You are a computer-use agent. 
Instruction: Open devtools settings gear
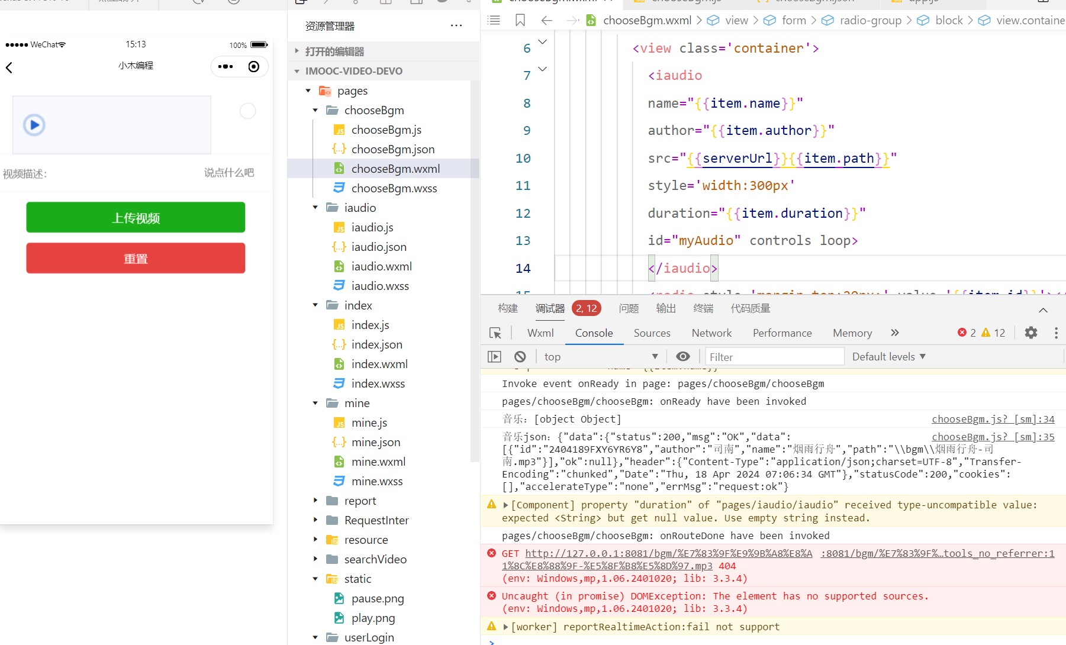click(x=1031, y=333)
